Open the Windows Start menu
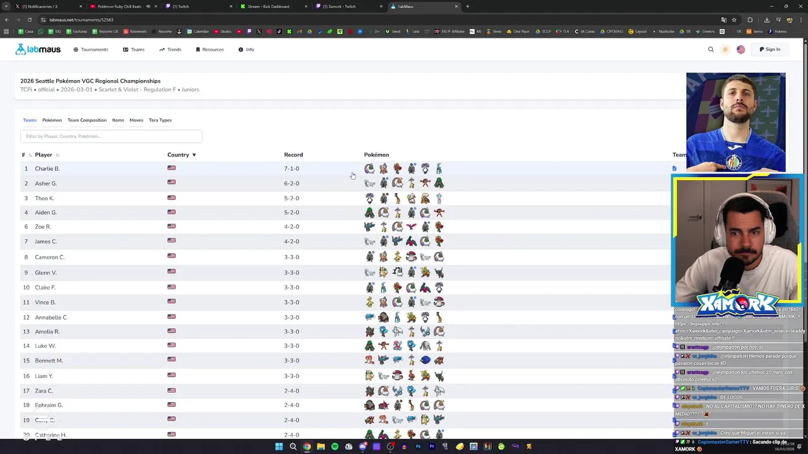The height and width of the screenshot is (454, 808). 279,446
